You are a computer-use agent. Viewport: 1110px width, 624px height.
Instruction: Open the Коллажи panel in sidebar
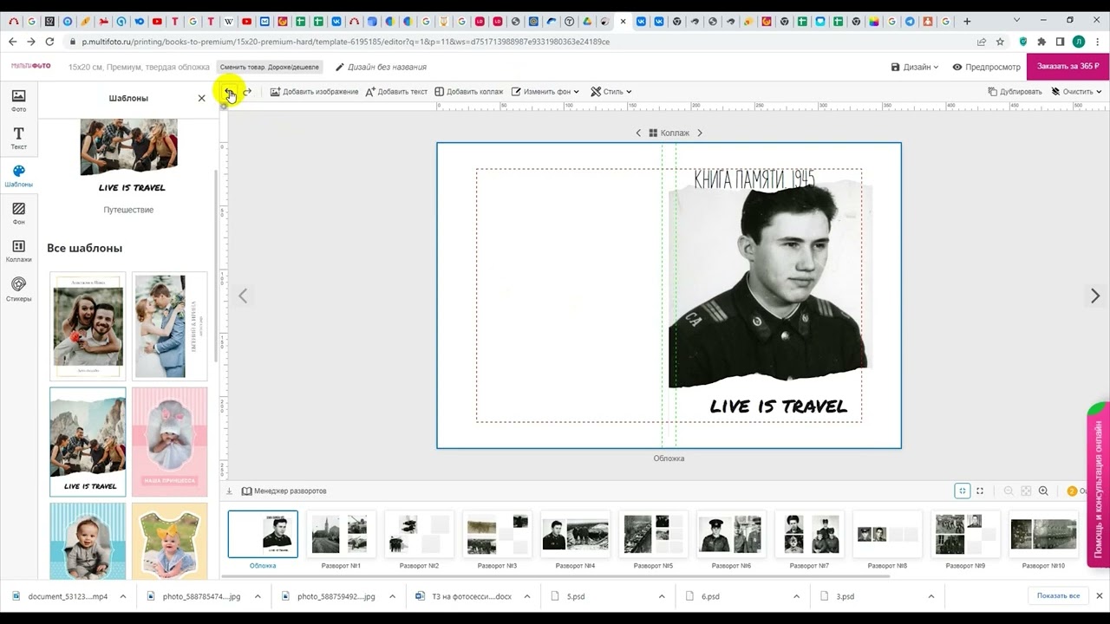tap(18, 251)
